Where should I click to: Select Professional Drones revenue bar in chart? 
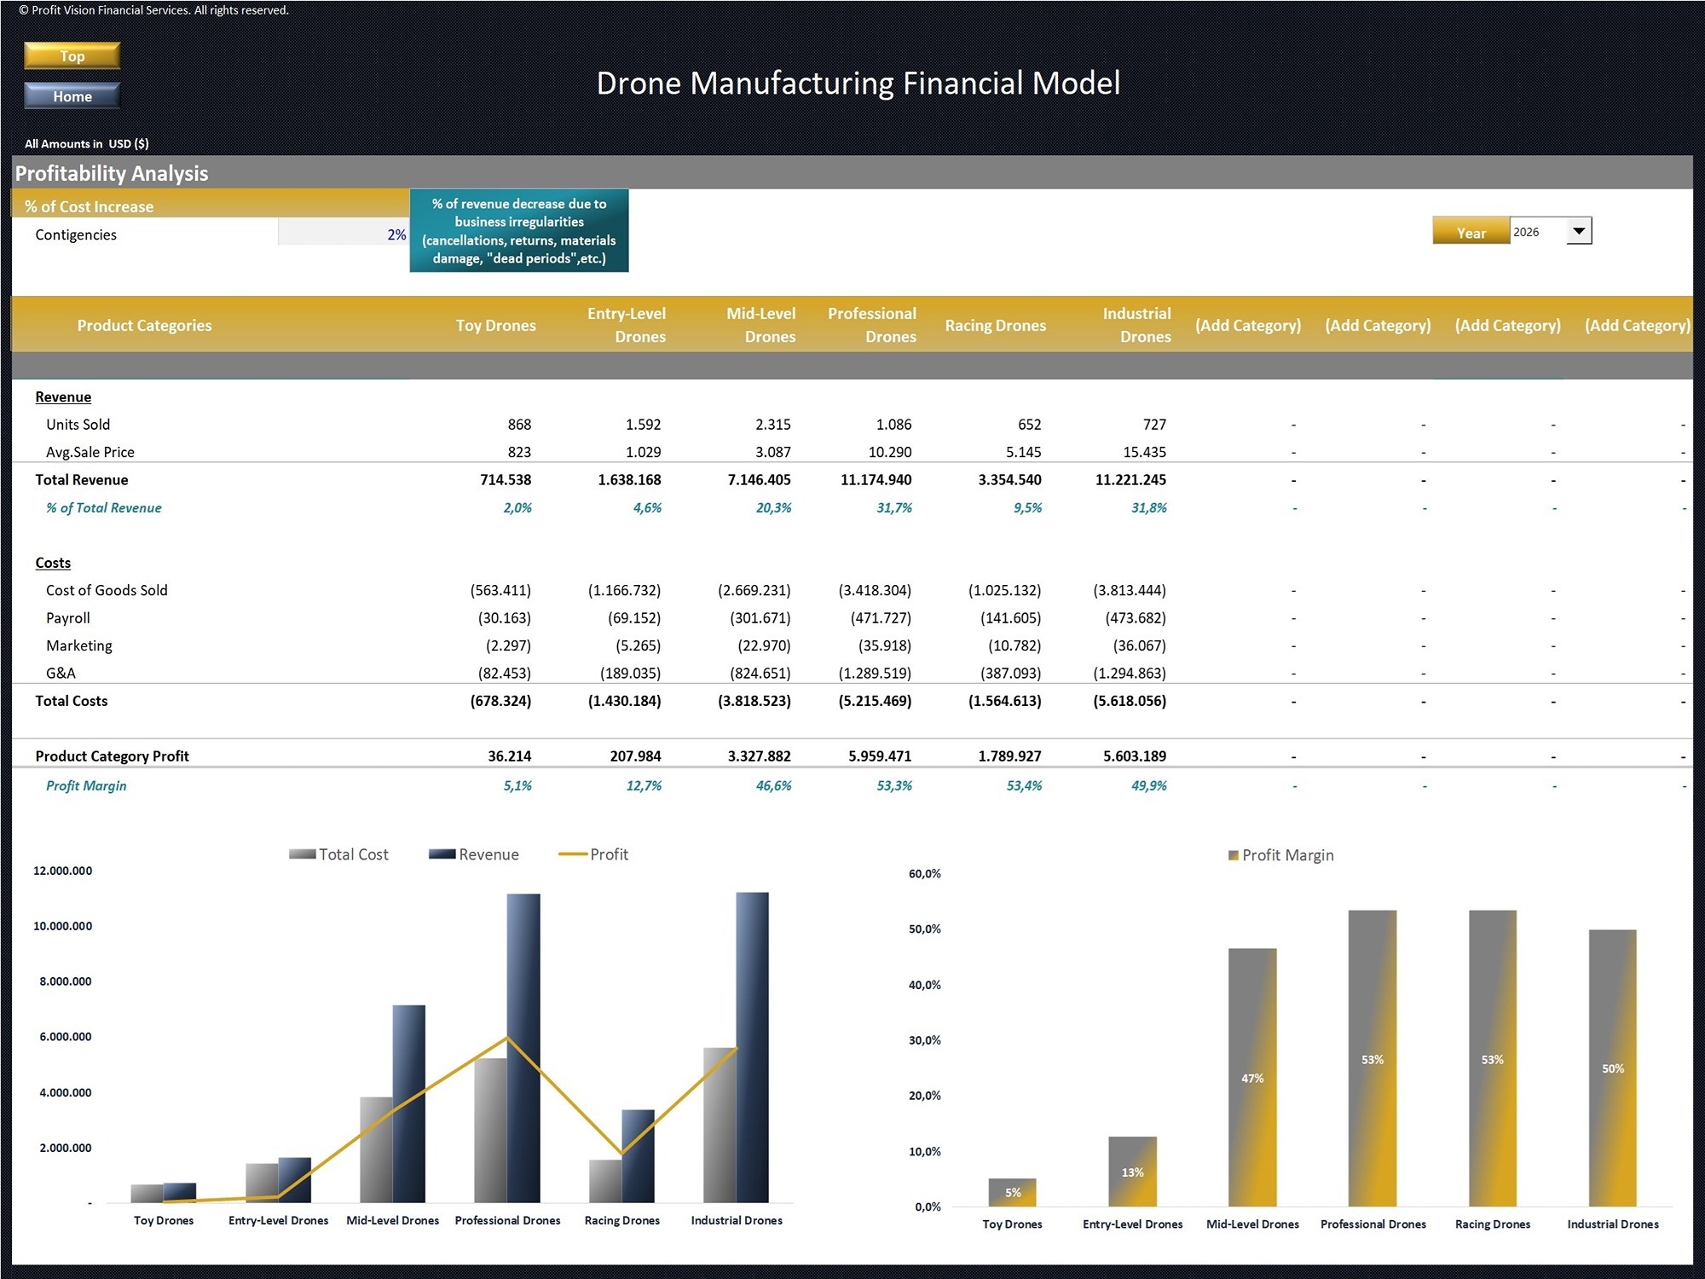(523, 1048)
